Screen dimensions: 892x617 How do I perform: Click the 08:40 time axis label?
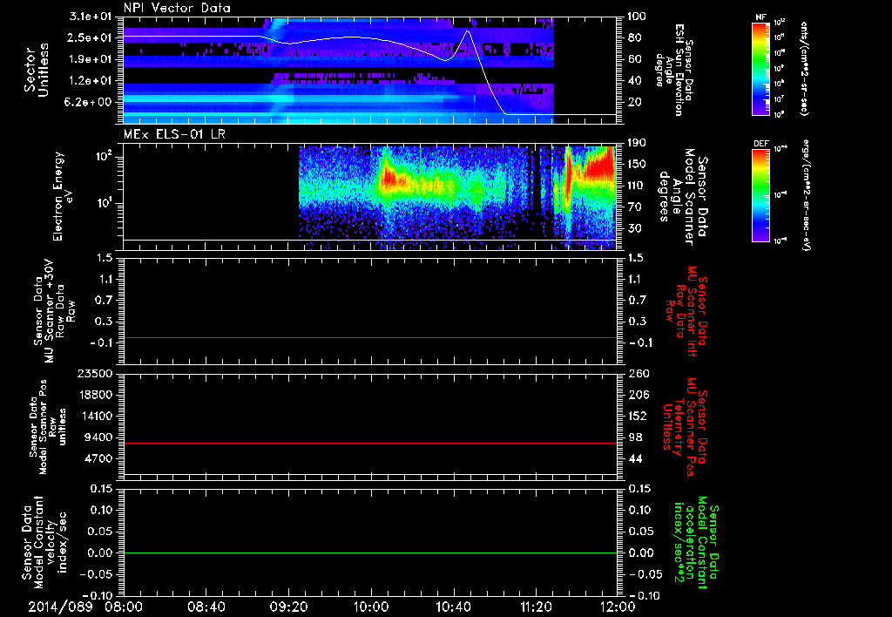point(206,607)
